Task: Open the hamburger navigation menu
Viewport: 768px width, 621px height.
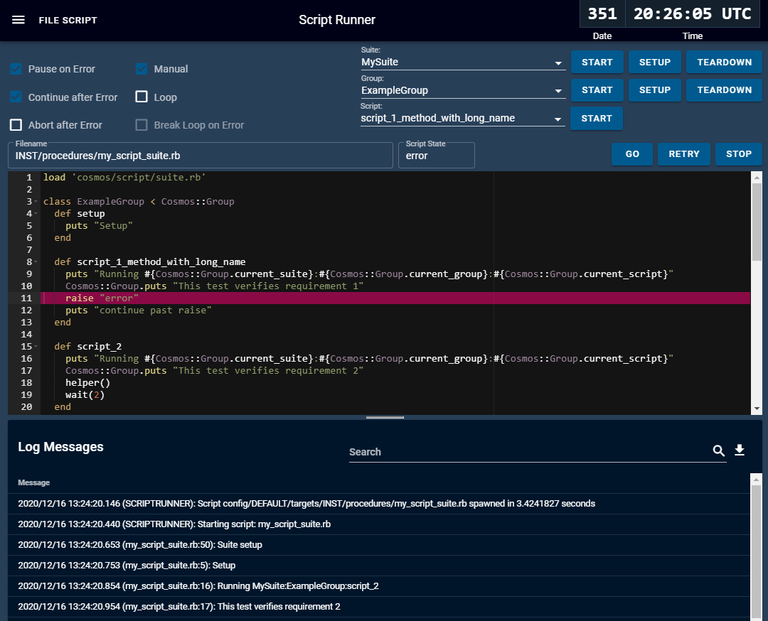Action: click(18, 20)
